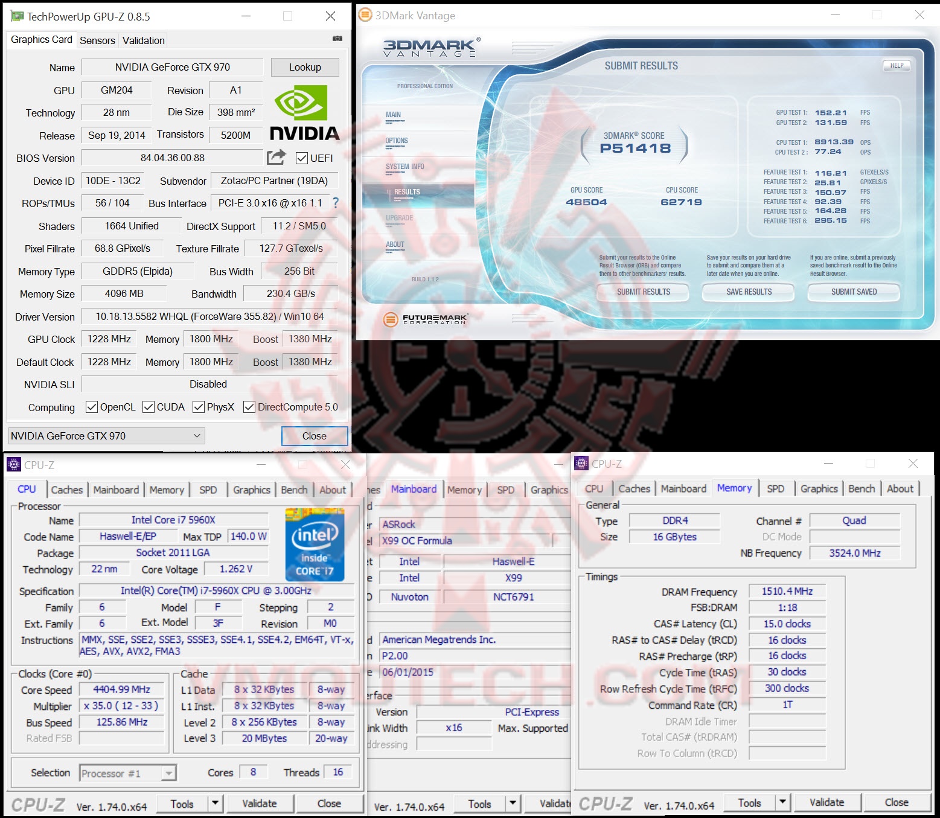Click the 3DMark score P51418

tap(635, 148)
